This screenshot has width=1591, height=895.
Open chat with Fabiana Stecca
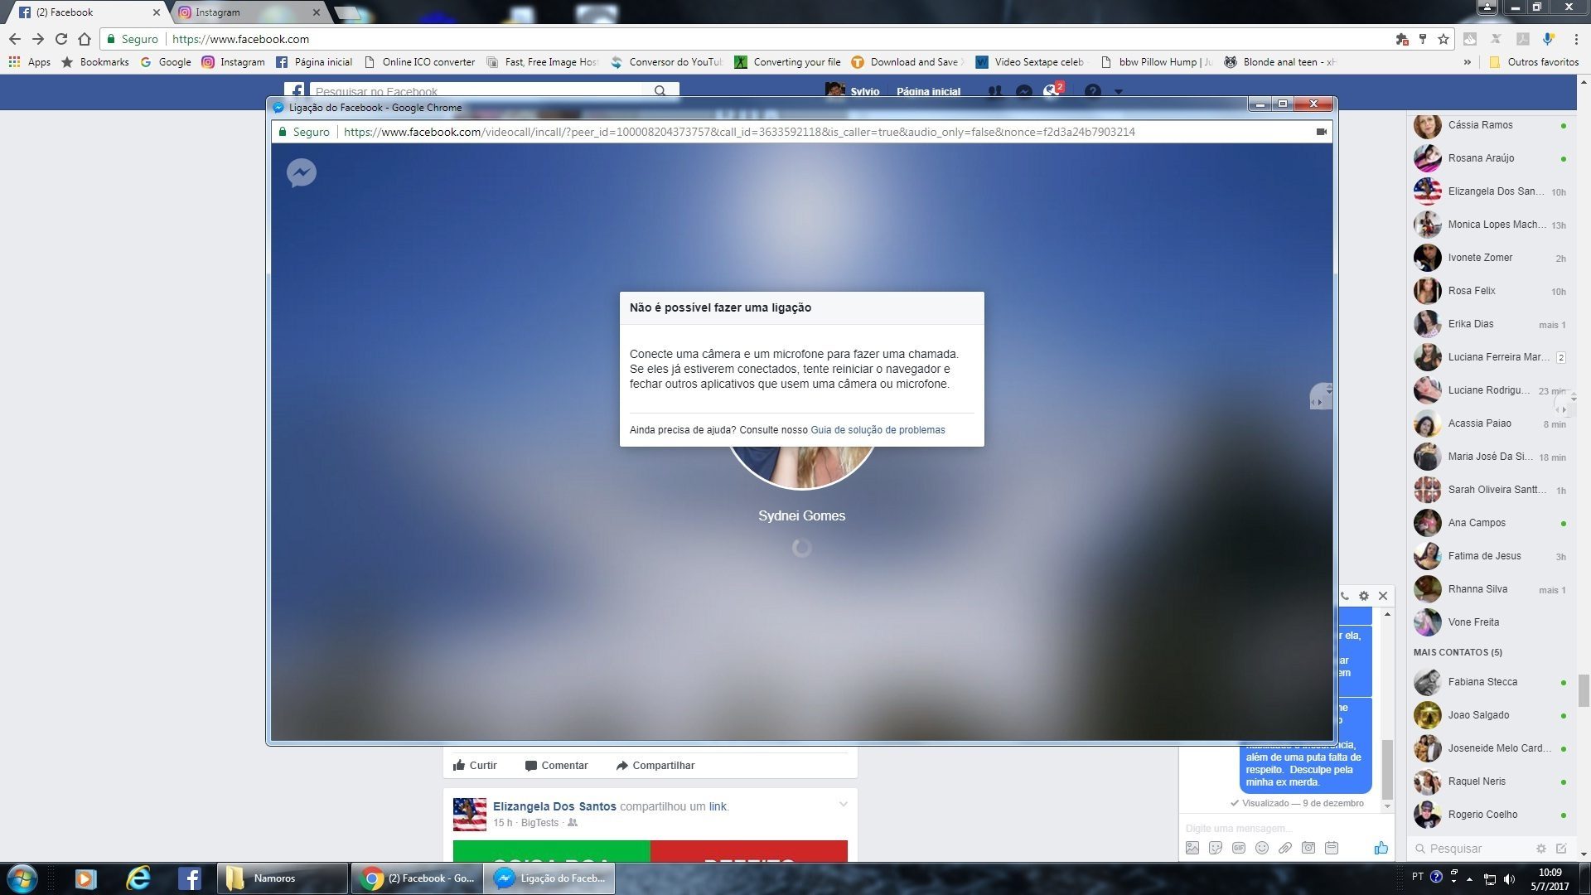1491,682
